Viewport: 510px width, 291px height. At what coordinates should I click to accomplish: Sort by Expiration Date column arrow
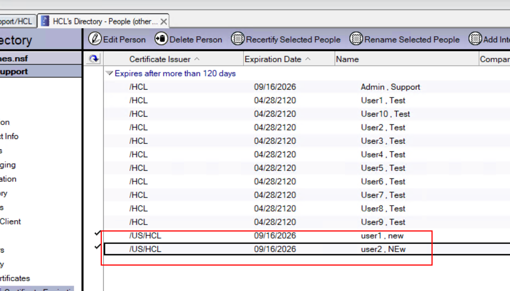[x=308, y=59]
